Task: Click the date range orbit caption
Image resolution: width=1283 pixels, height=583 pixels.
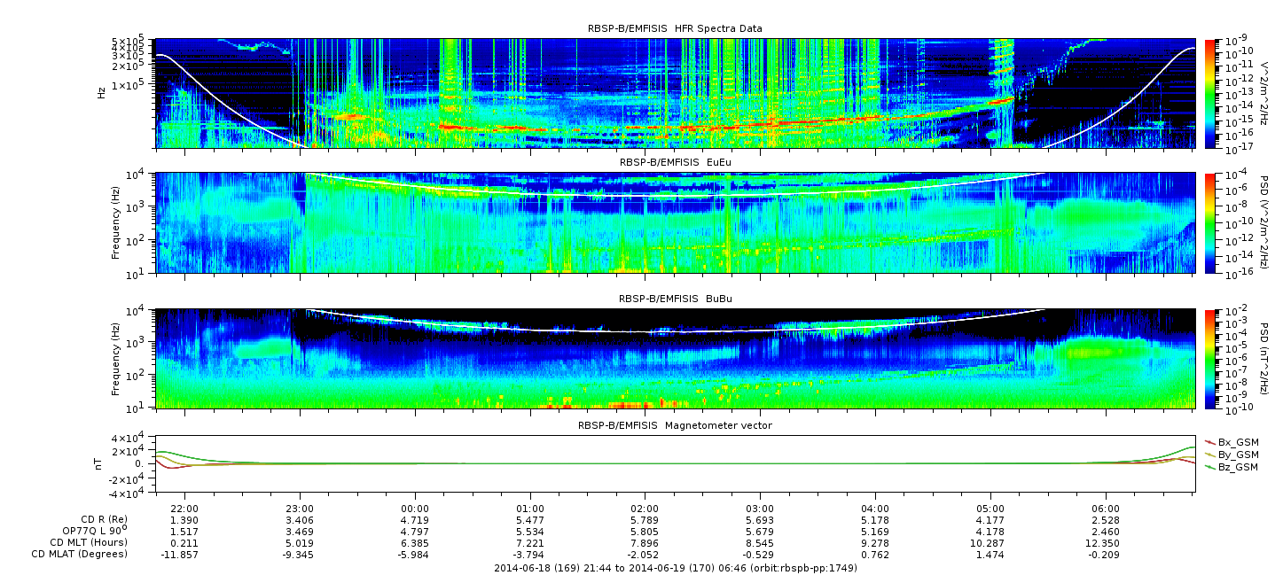Action: coord(675,567)
